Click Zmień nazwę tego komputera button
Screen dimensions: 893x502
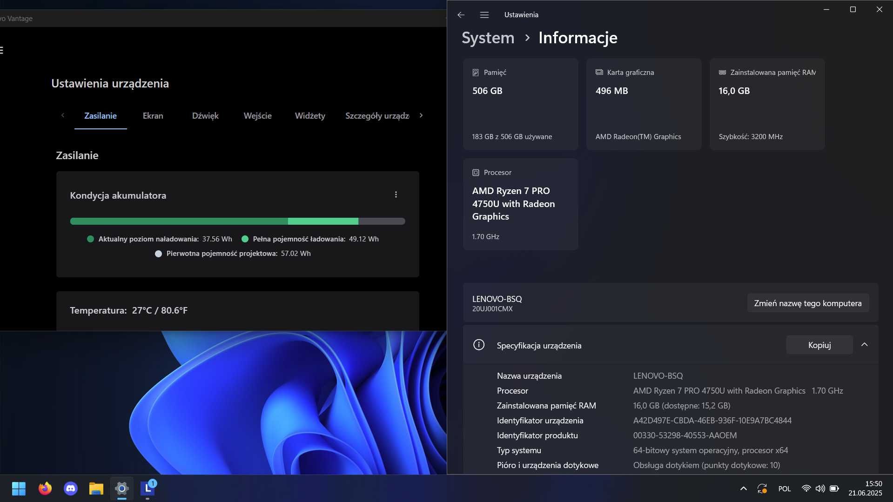point(807,303)
